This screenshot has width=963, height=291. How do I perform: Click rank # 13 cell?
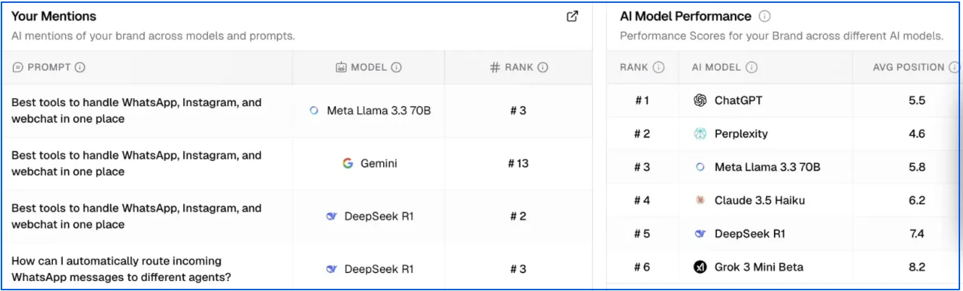pos(518,163)
